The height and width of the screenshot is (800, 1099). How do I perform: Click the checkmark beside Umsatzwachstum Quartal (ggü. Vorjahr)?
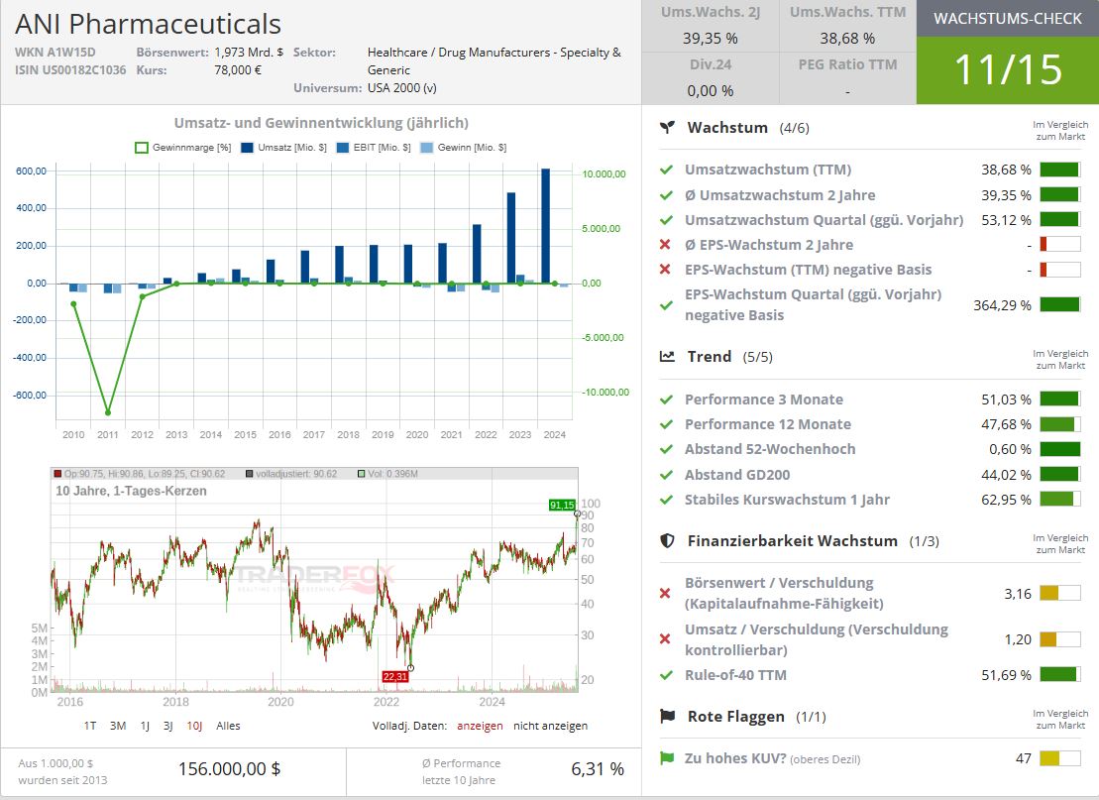pos(666,220)
